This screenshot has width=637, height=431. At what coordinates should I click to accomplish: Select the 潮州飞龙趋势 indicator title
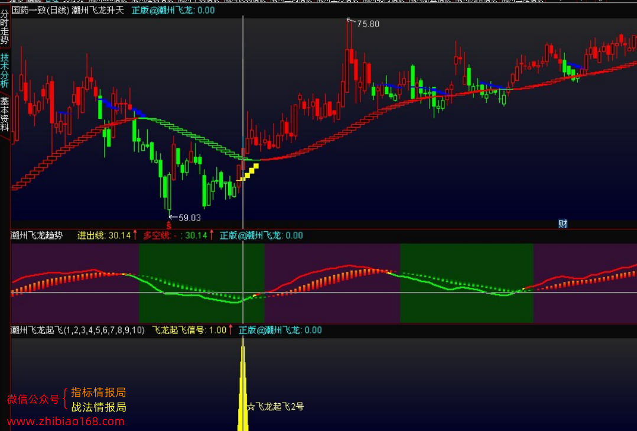coord(37,235)
